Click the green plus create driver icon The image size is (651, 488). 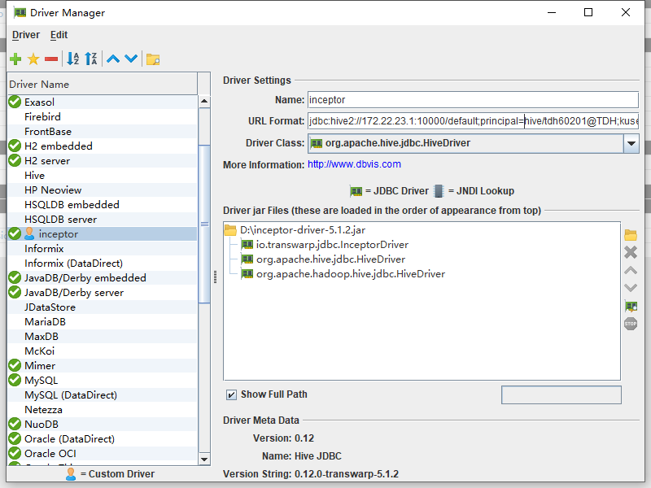pyautogui.click(x=15, y=59)
